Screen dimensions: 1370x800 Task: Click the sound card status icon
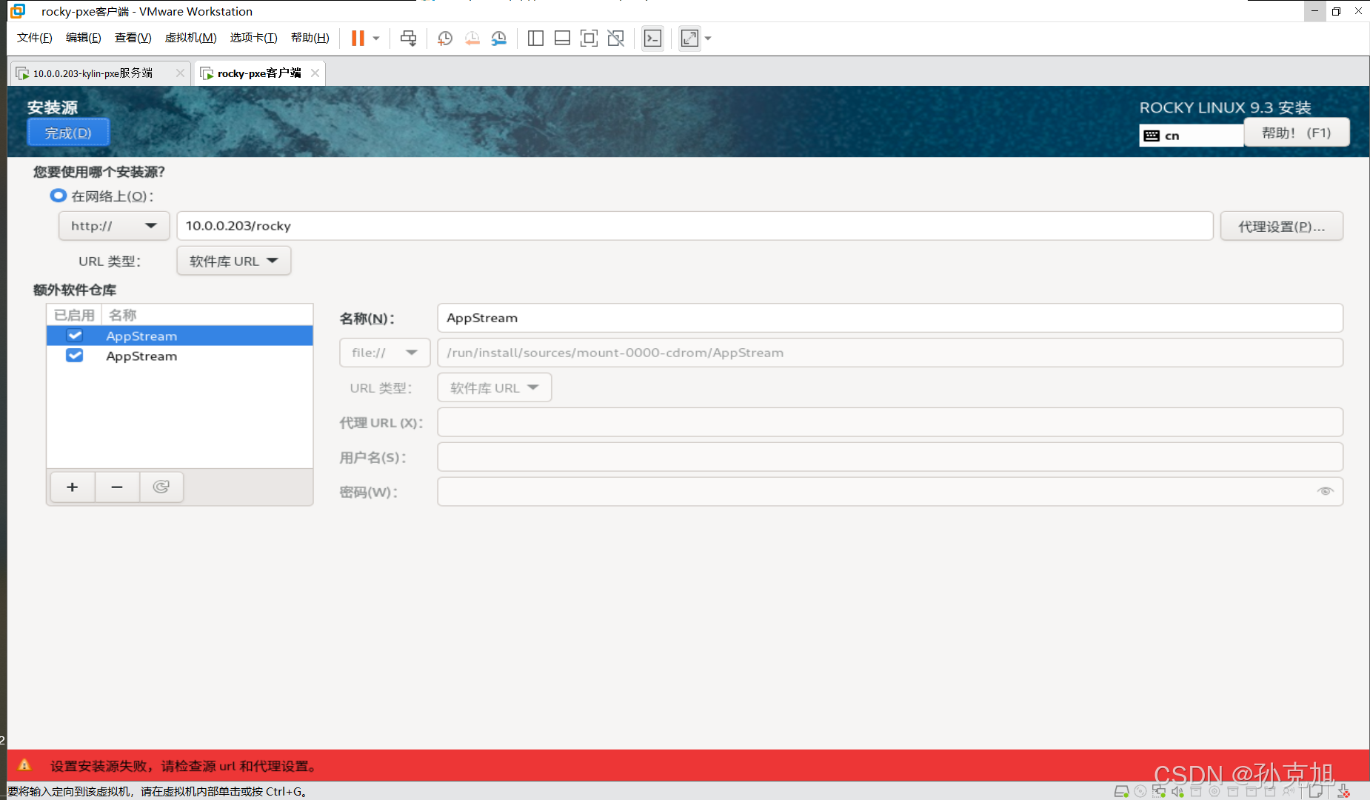coord(1177,792)
